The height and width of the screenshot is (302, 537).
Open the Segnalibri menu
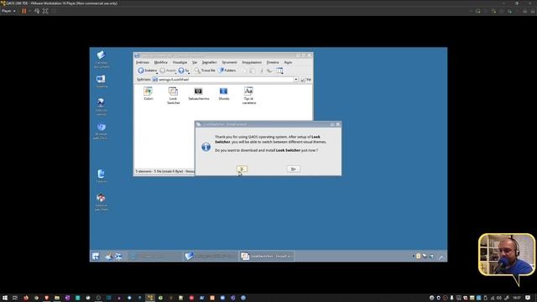(x=209, y=62)
